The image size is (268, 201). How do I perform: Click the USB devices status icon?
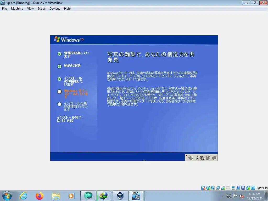(x=223, y=188)
